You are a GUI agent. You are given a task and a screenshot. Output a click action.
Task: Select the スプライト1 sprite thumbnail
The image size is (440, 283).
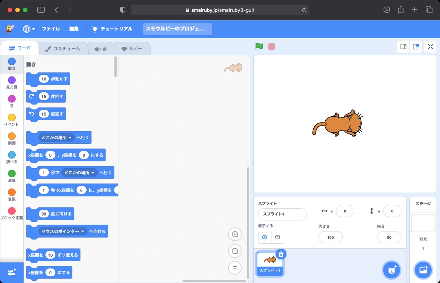point(270,264)
